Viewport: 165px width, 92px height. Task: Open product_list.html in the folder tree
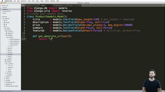(x=14, y=45)
